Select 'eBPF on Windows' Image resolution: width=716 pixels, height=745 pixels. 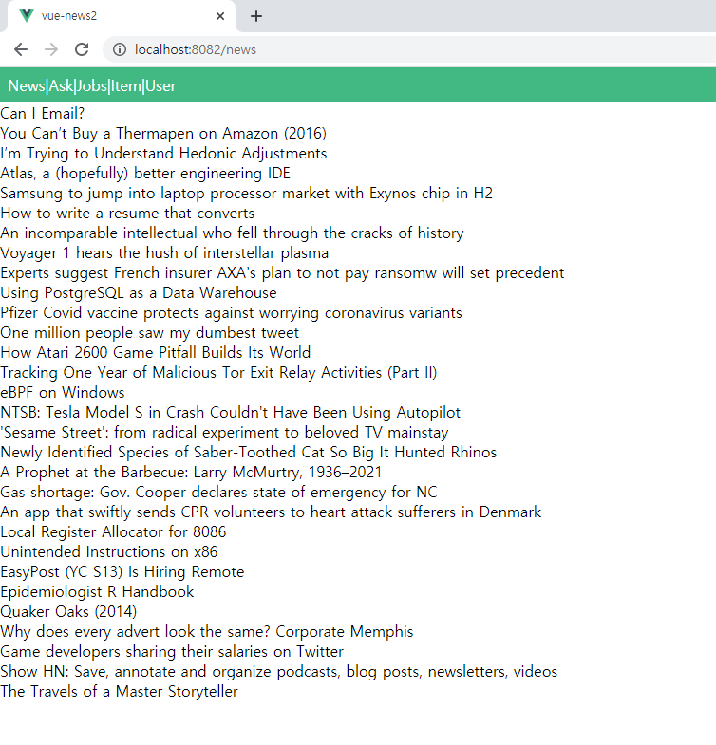pyautogui.click(x=63, y=393)
